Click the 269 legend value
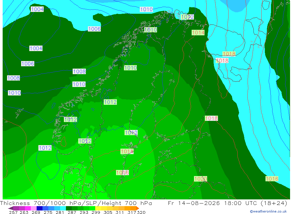This screenshot has height=214, width=293. (x=36, y=212)
